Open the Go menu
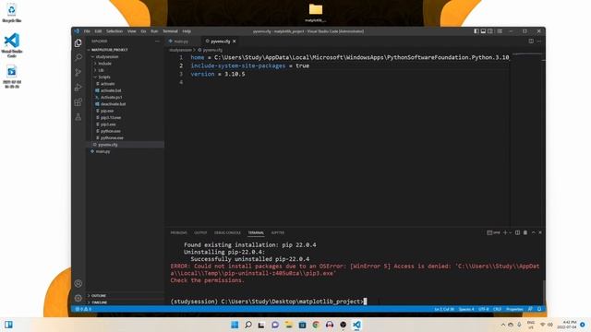The image size is (591, 332). click(144, 31)
